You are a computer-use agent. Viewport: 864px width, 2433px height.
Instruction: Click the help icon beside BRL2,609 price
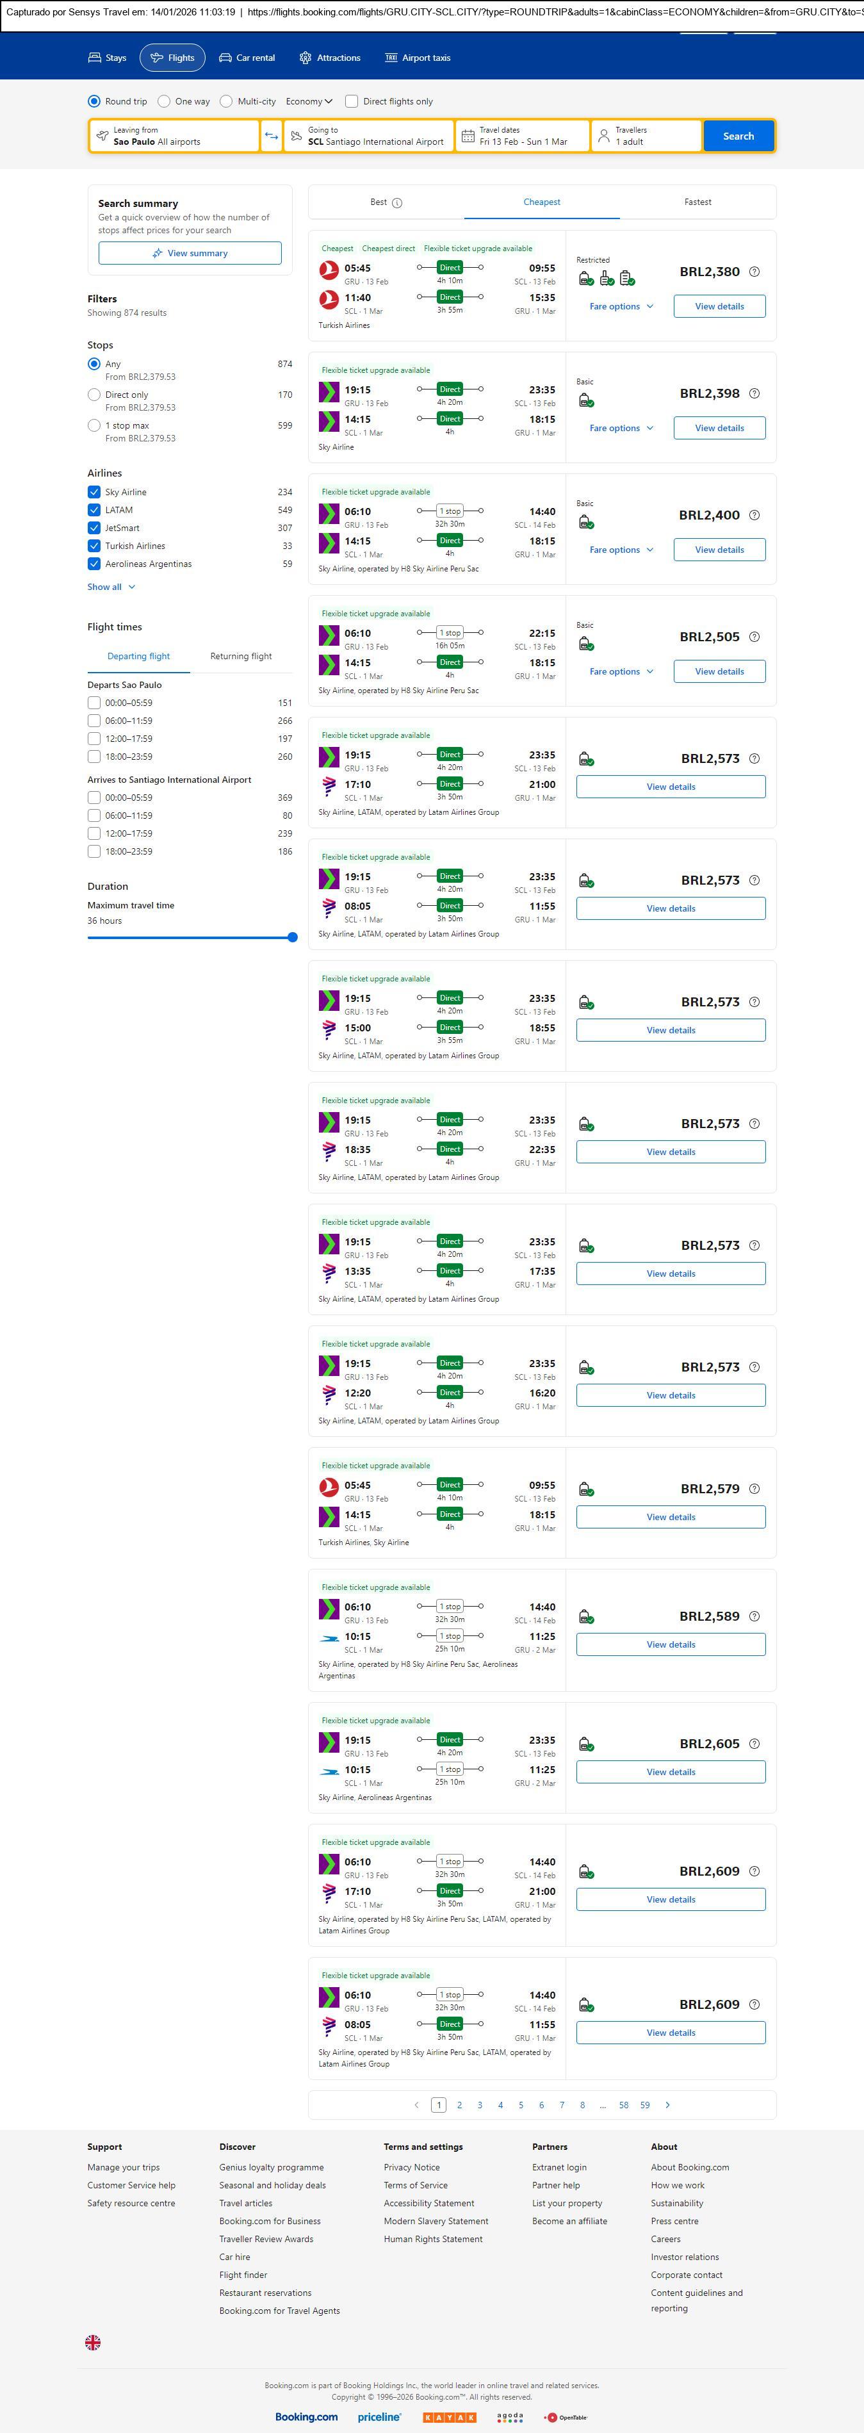754,1871
